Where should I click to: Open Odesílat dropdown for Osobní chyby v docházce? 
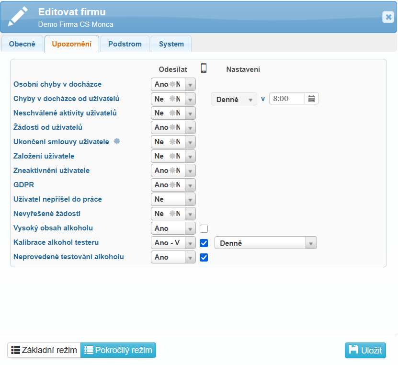click(190, 84)
